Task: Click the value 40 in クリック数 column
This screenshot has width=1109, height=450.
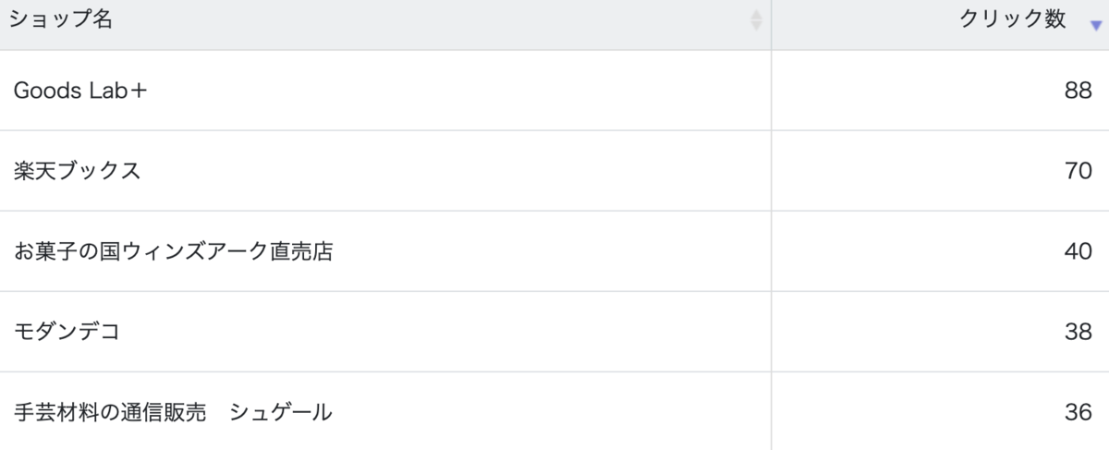Action: [1078, 251]
